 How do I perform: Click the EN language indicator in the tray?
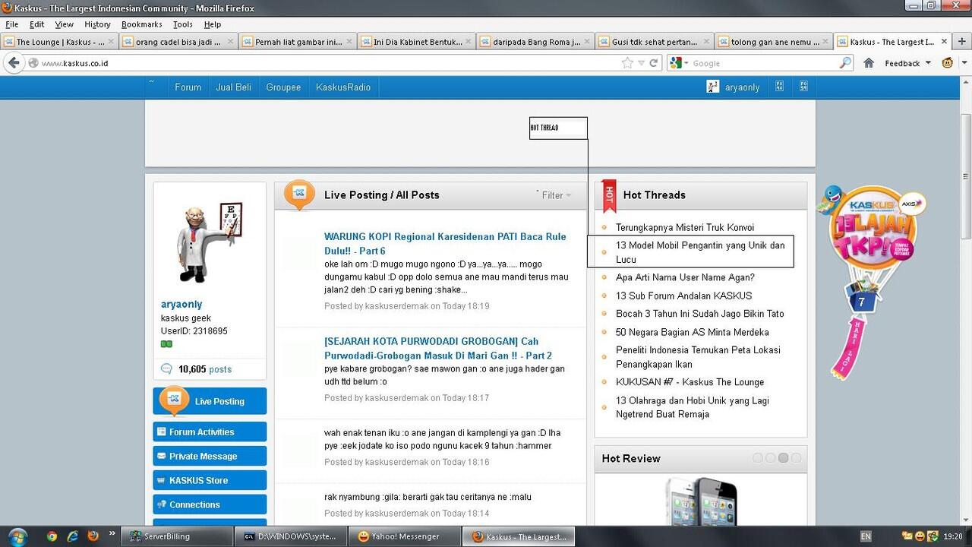pos(866,536)
